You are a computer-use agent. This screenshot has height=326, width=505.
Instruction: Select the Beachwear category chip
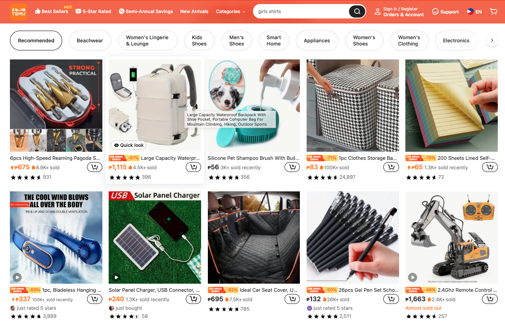pos(90,41)
